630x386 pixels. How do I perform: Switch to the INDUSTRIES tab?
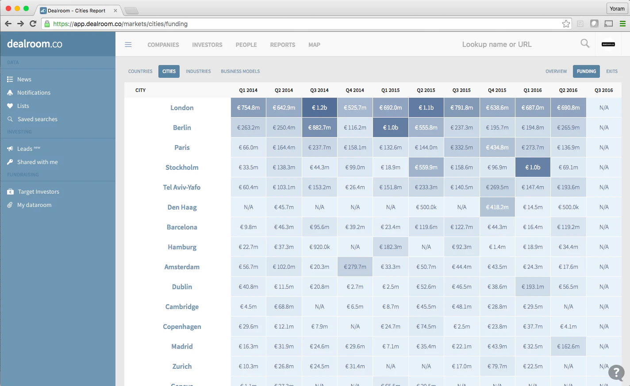(198, 71)
